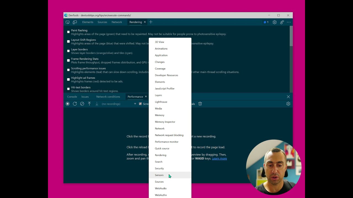Viewport: 353px width, 198px height.
Task: Open the three-dots customize menu
Action: 289,22
